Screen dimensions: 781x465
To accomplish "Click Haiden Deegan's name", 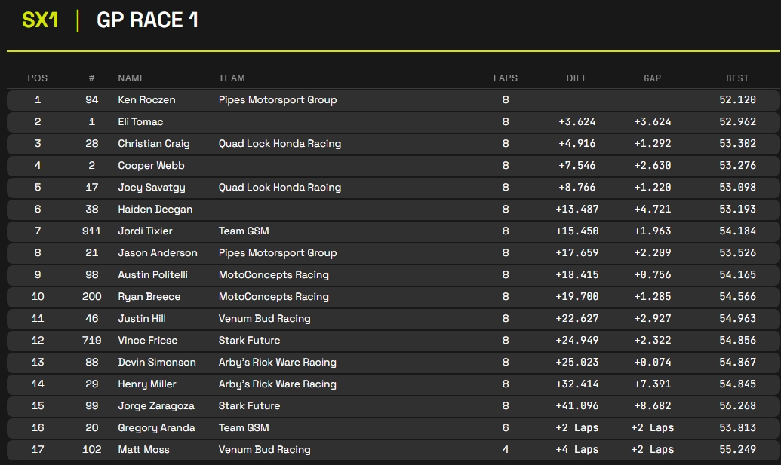I will 155,210.
